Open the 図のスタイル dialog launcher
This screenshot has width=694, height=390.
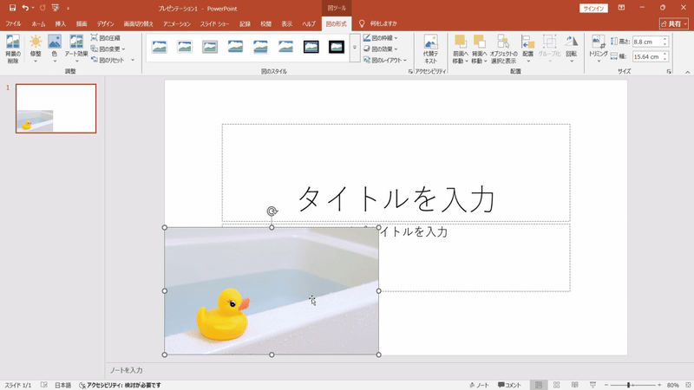tap(410, 71)
